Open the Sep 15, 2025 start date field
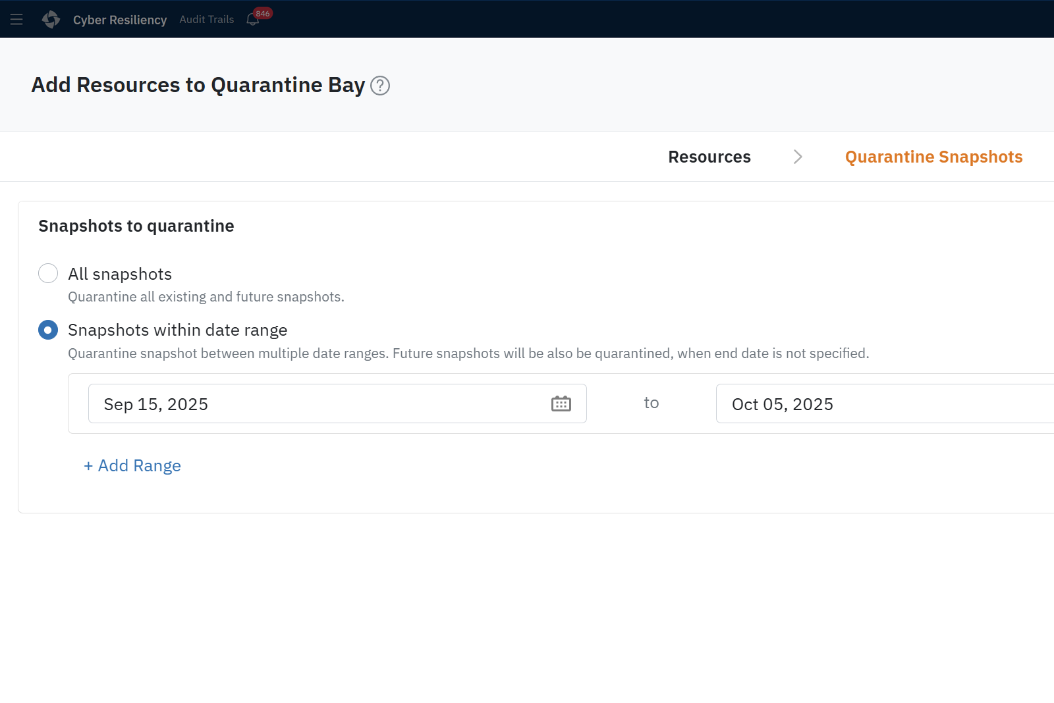Screen dimensions: 1054x703 click(x=316, y=404)
